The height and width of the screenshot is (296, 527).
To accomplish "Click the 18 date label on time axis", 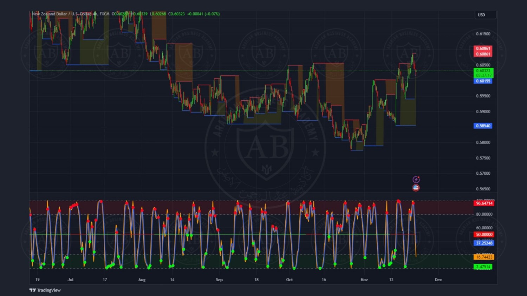I will pos(256,280).
